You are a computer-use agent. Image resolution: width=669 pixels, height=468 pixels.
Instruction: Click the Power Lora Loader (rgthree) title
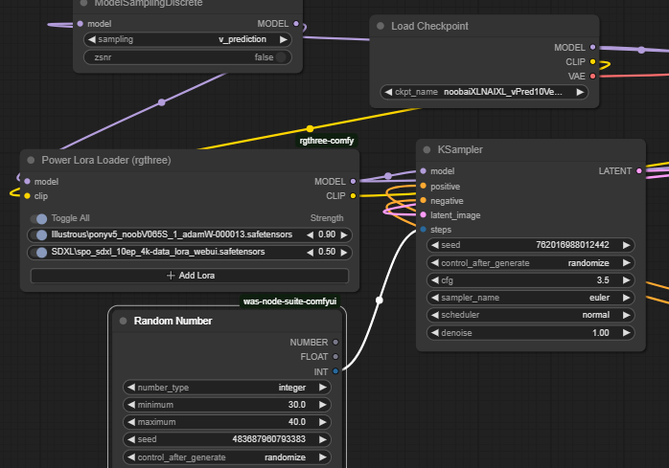click(106, 160)
